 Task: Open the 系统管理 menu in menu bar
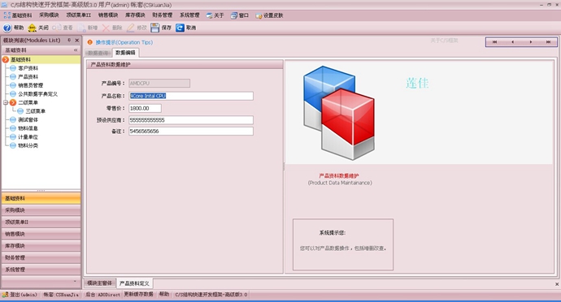(x=189, y=15)
